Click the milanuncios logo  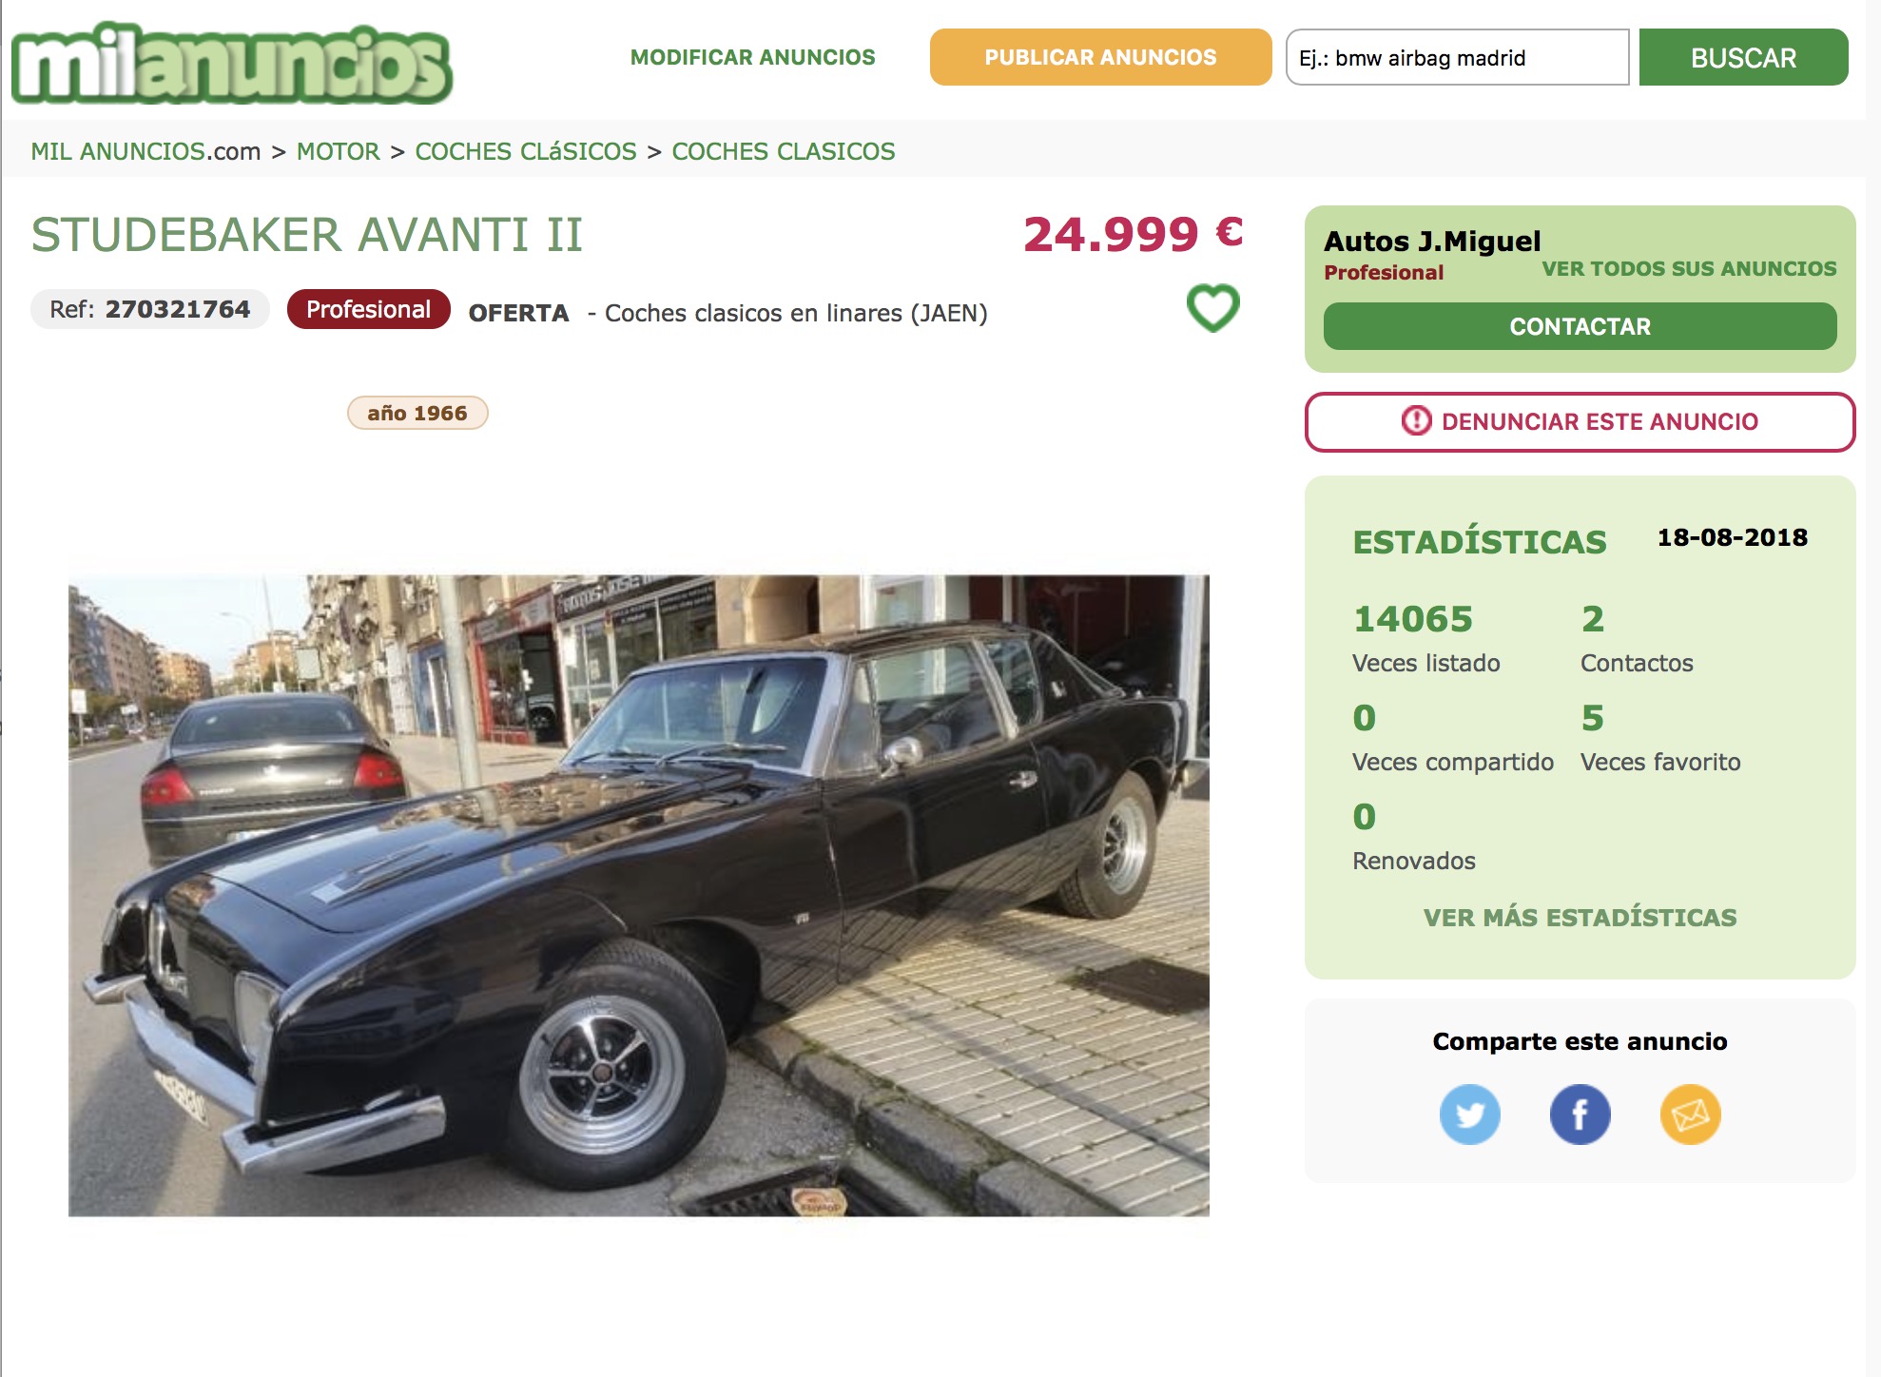(x=232, y=63)
